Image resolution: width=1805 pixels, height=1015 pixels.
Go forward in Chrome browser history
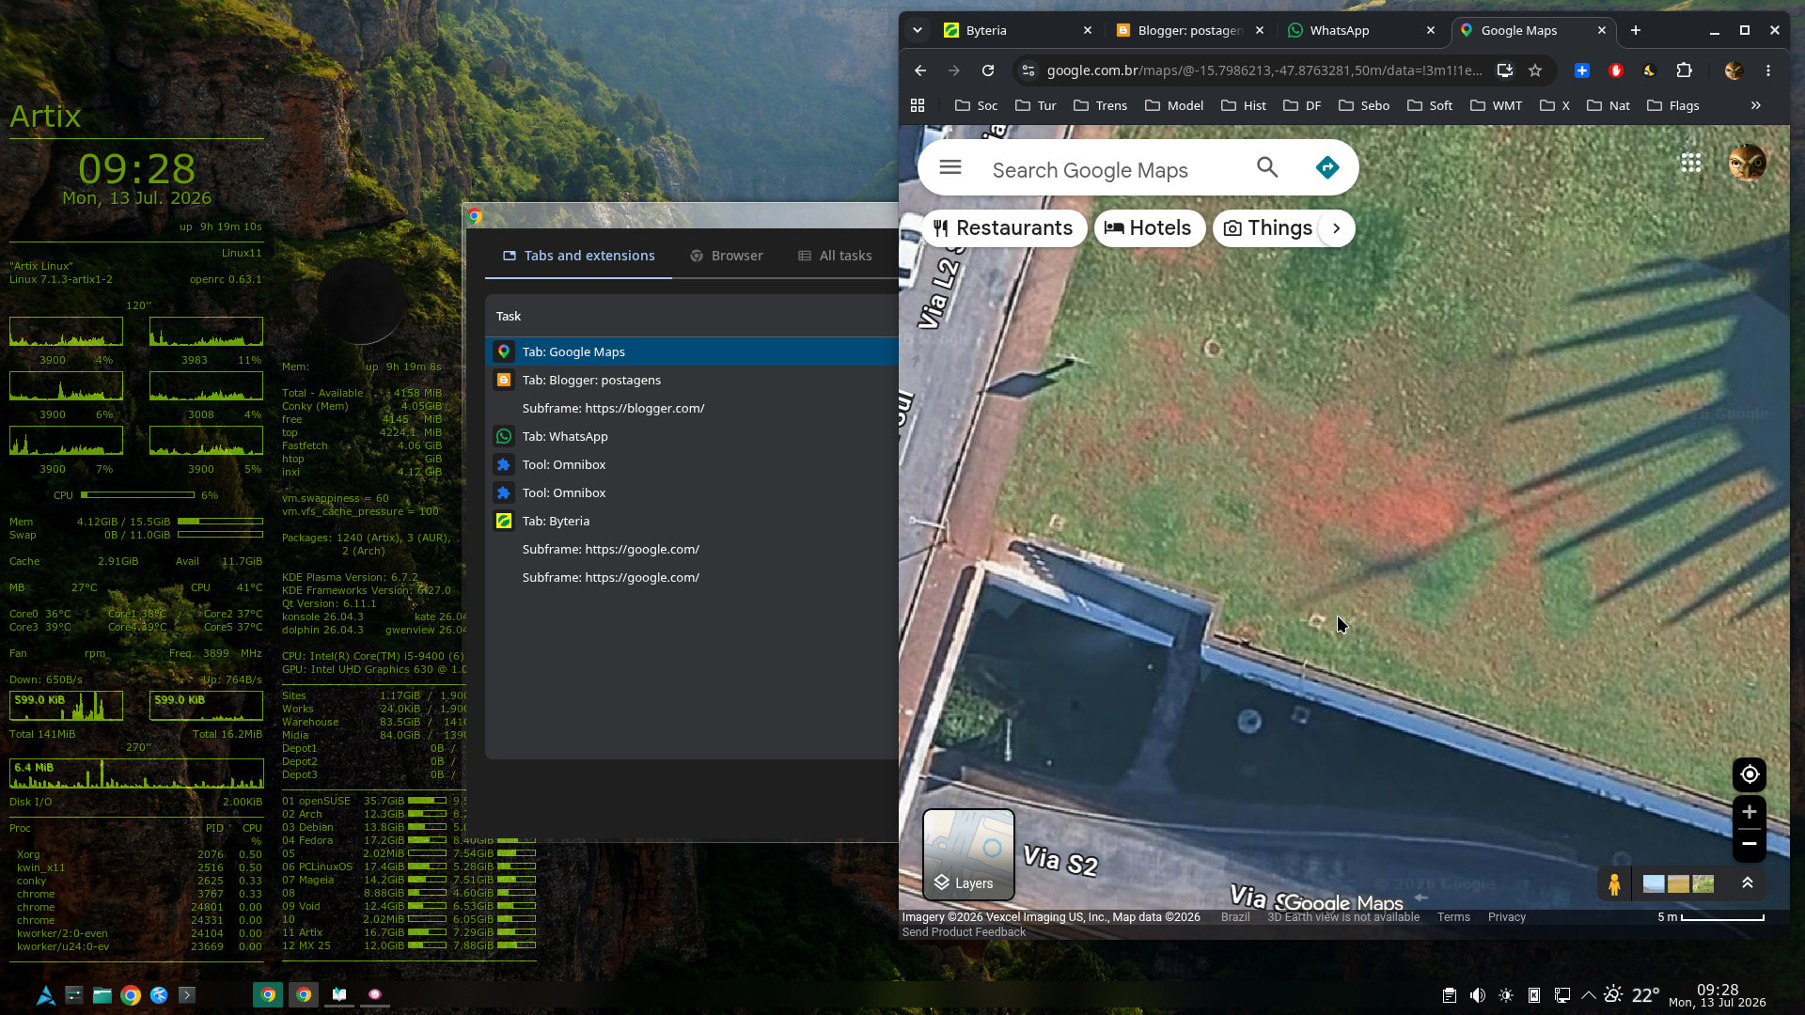click(954, 70)
